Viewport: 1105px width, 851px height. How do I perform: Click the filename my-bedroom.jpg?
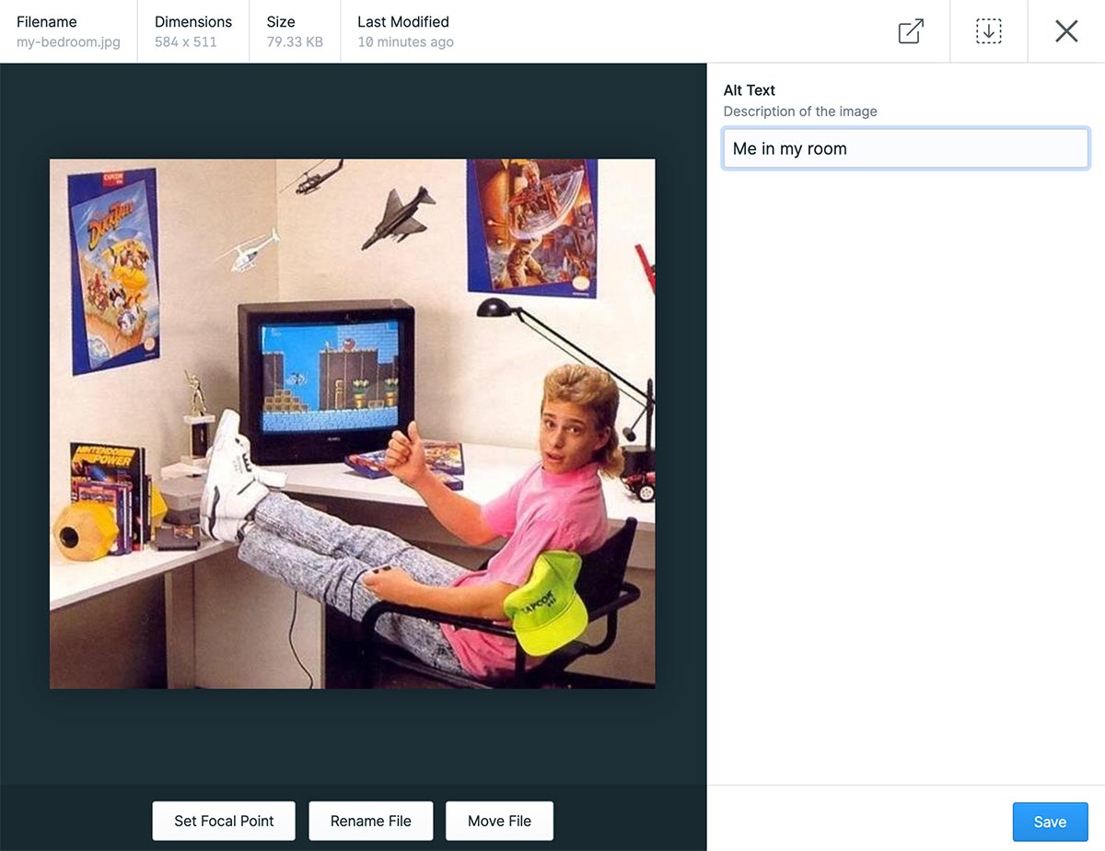pyautogui.click(x=69, y=41)
